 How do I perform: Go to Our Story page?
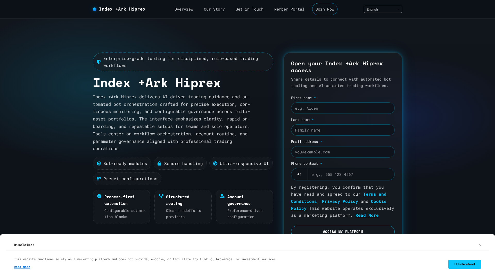tap(214, 9)
